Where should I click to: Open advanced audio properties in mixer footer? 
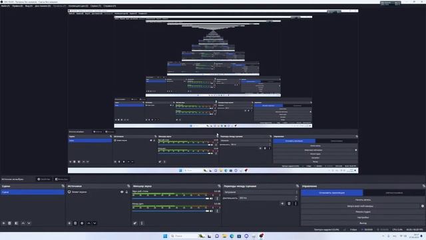point(135,223)
